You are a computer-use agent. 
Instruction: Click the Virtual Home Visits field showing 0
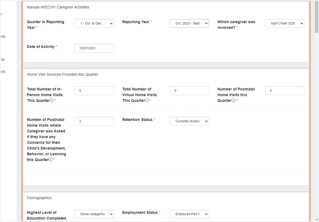point(190,91)
